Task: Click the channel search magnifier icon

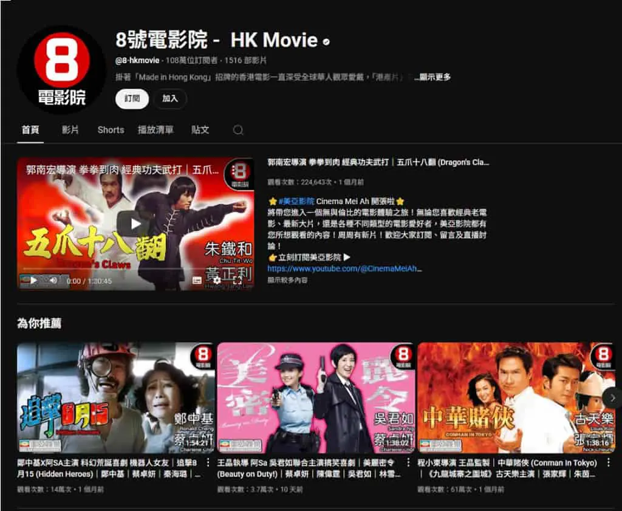Action: click(x=238, y=130)
